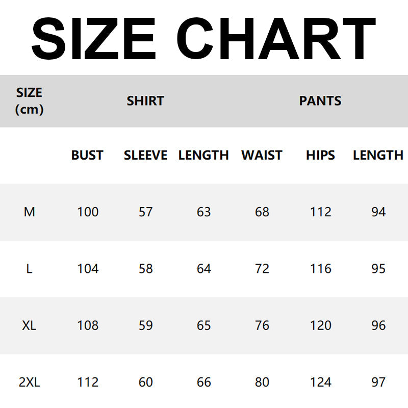
Task: Click the SLEEVE column header
Action: [x=145, y=156]
